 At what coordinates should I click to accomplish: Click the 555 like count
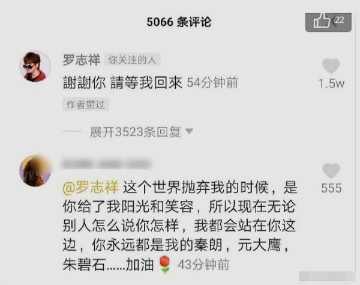pos(331,188)
